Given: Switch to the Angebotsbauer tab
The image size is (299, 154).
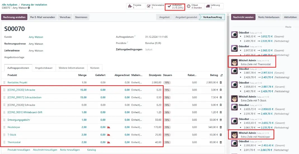Looking at the screenshot, I should 44,68.
